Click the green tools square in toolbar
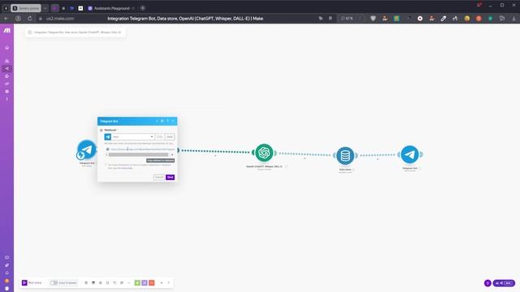Viewport: 520px width, 292px height. click(137, 283)
